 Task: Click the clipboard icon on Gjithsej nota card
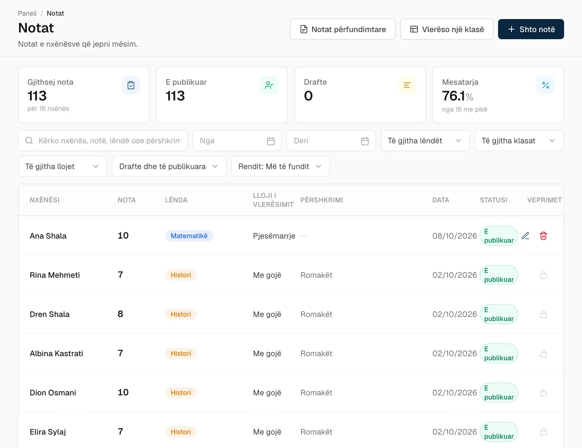tap(131, 85)
